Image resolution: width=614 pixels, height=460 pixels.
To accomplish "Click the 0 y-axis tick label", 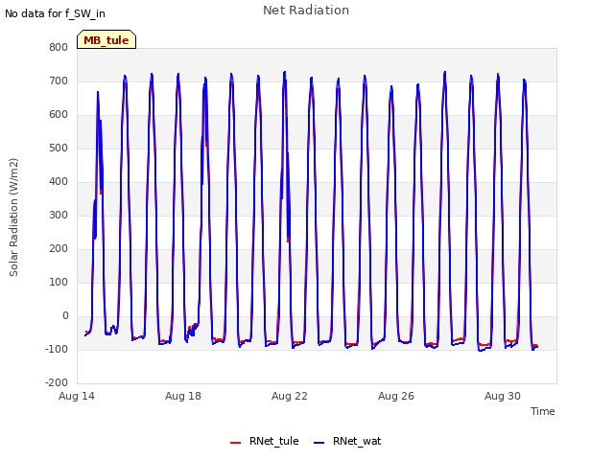I will pos(65,315).
